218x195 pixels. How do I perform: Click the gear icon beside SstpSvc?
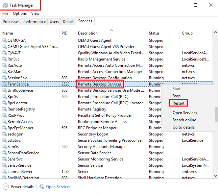pos(4,140)
